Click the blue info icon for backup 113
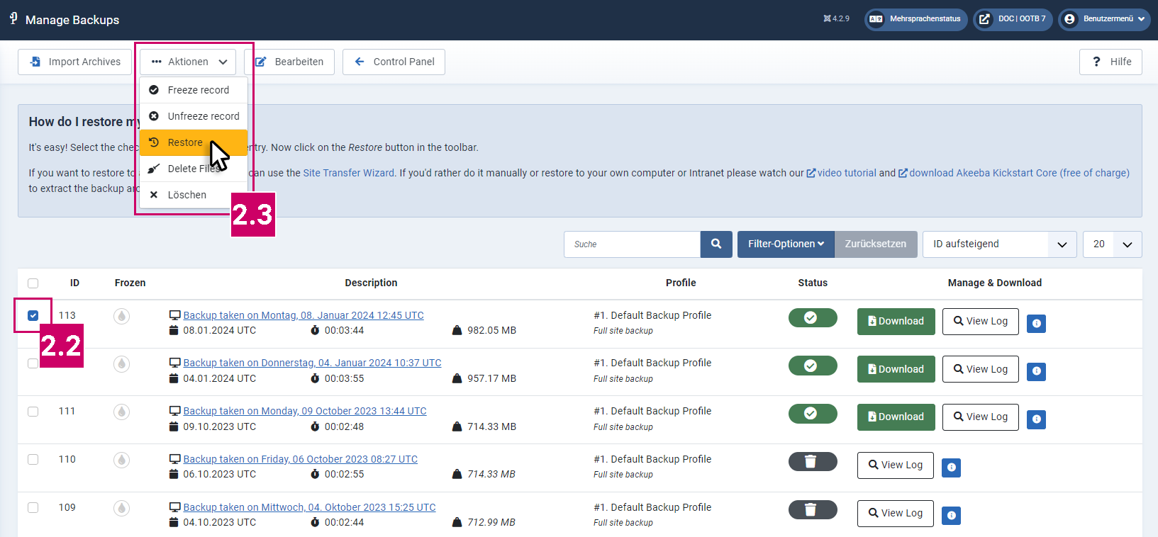 (1037, 324)
